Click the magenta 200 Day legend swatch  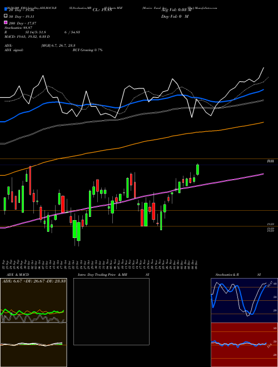tap(6, 22)
